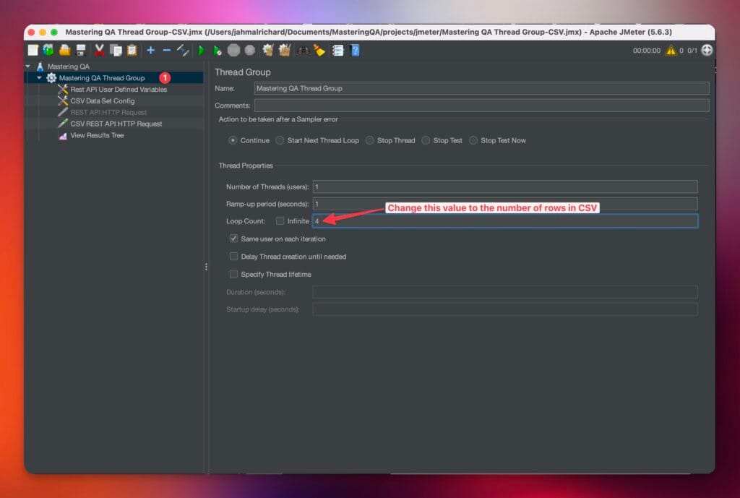Click into the Comments field

481,106
